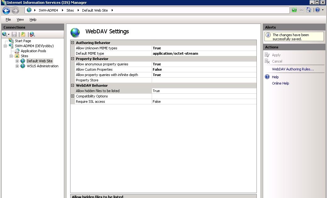
Task: Collapse the Property Behavior section
Action: point(73,59)
